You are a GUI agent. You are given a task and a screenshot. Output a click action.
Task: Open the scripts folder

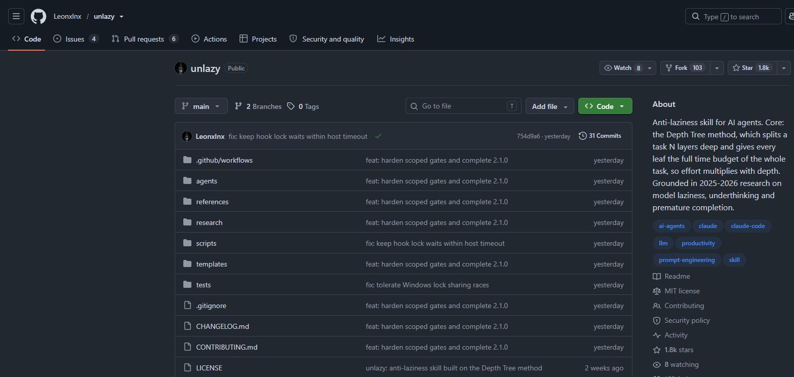[x=206, y=243]
